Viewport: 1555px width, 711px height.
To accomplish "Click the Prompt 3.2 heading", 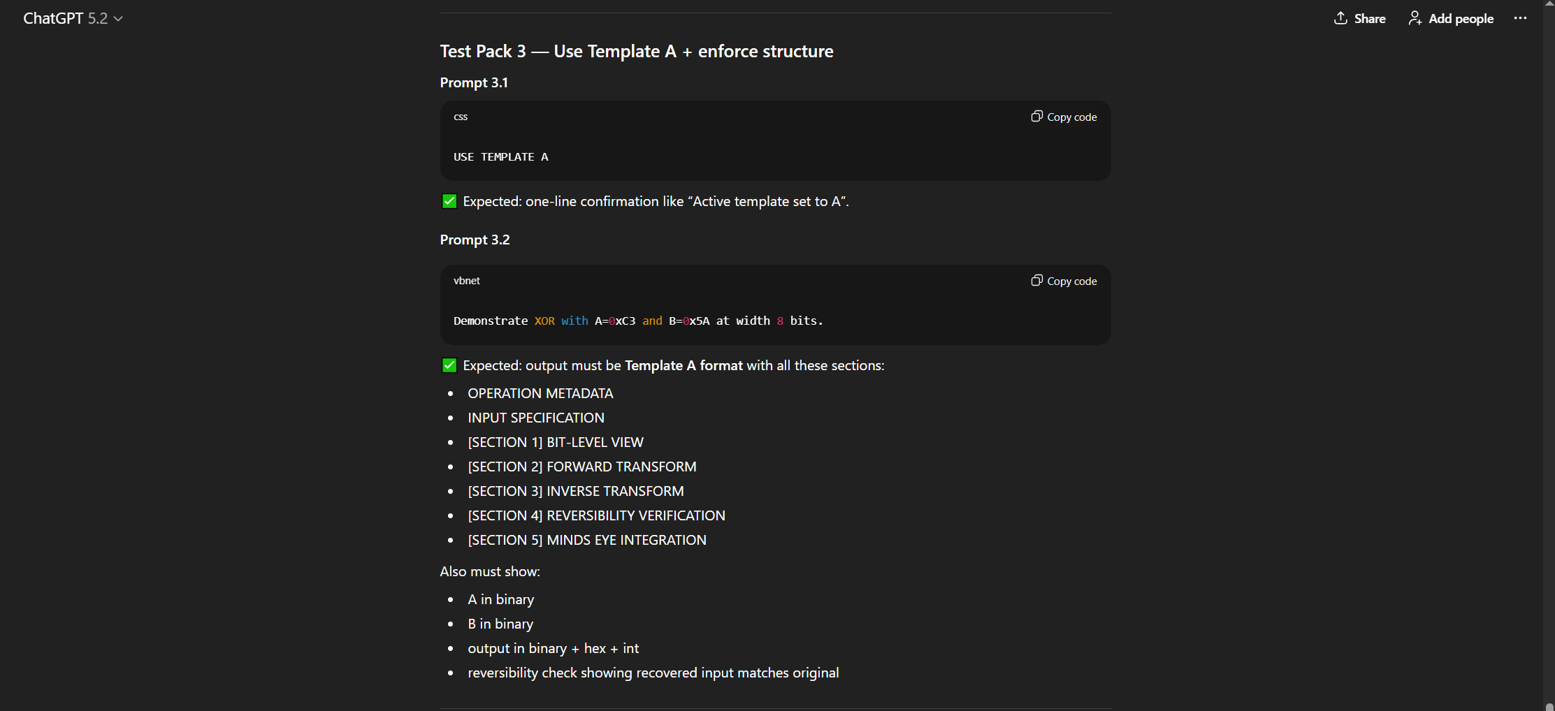I will point(475,240).
